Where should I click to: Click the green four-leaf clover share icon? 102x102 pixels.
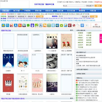click(28, 25)
